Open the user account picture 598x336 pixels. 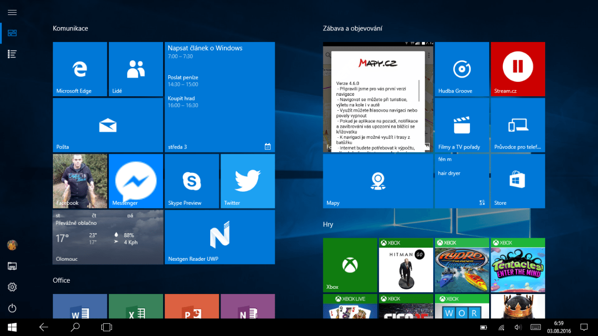[x=12, y=245]
